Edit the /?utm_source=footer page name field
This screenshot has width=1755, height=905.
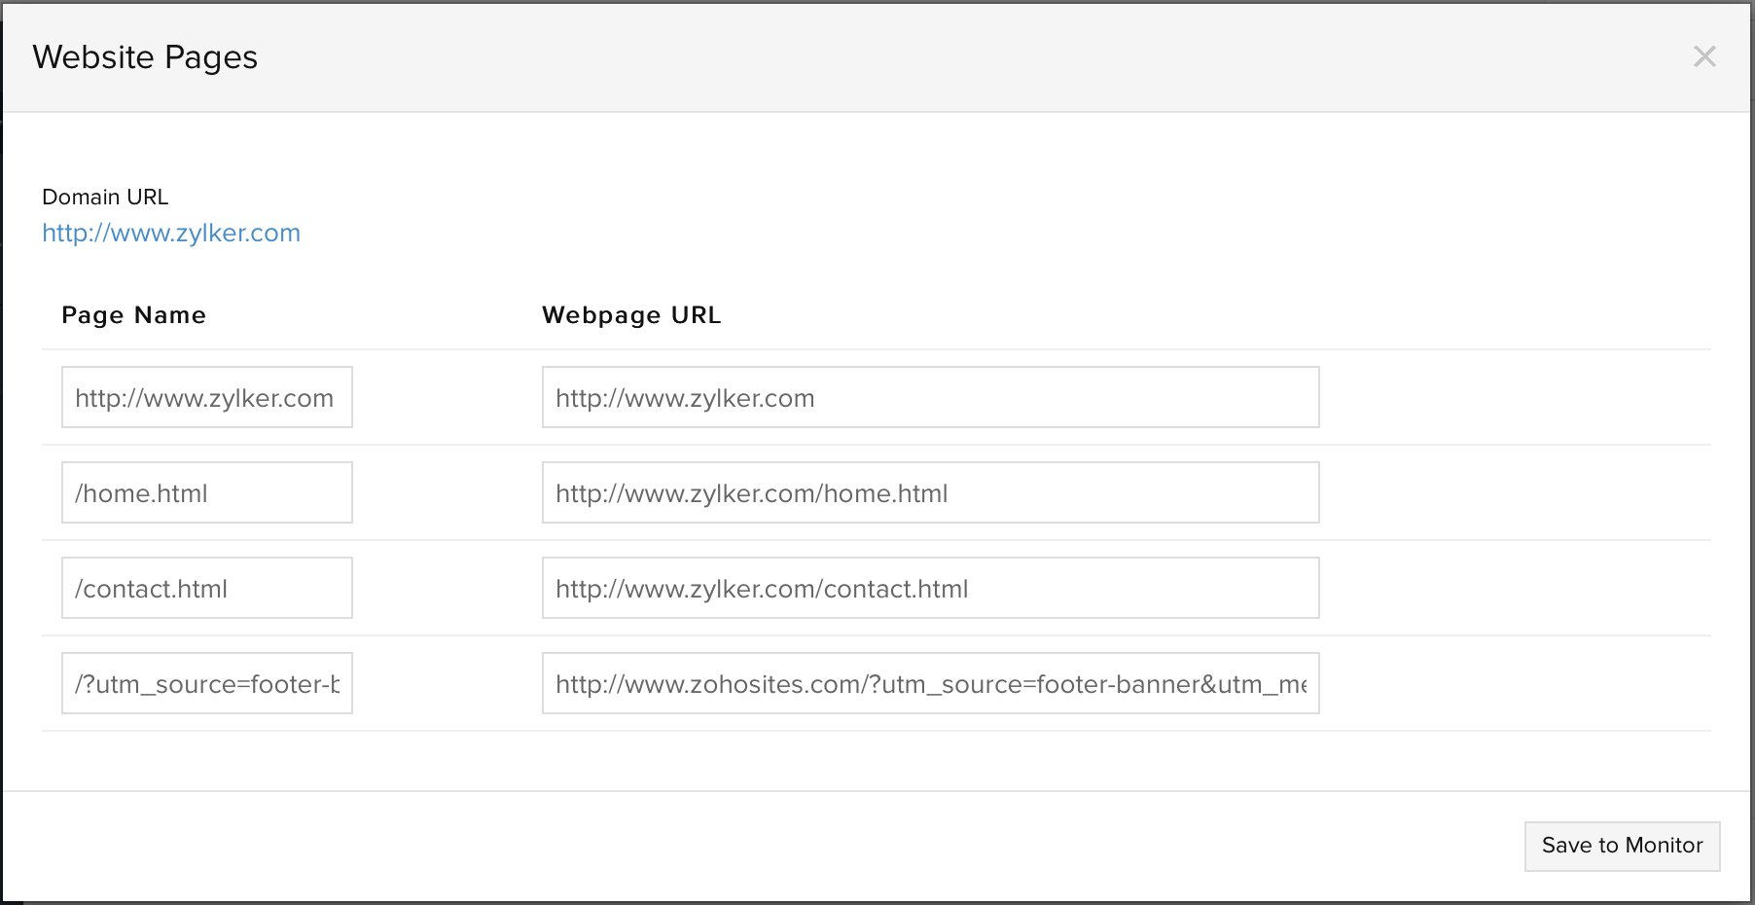pyautogui.click(x=206, y=683)
